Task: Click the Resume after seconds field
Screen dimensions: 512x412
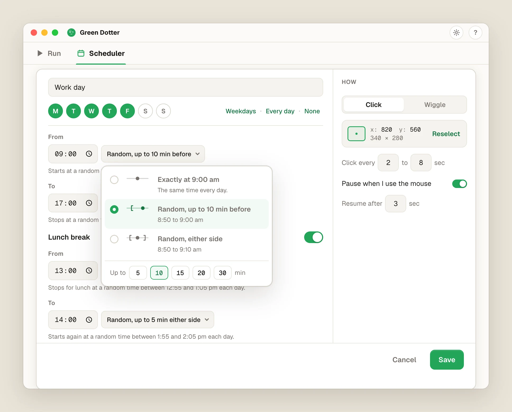Action: click(396, 204)
